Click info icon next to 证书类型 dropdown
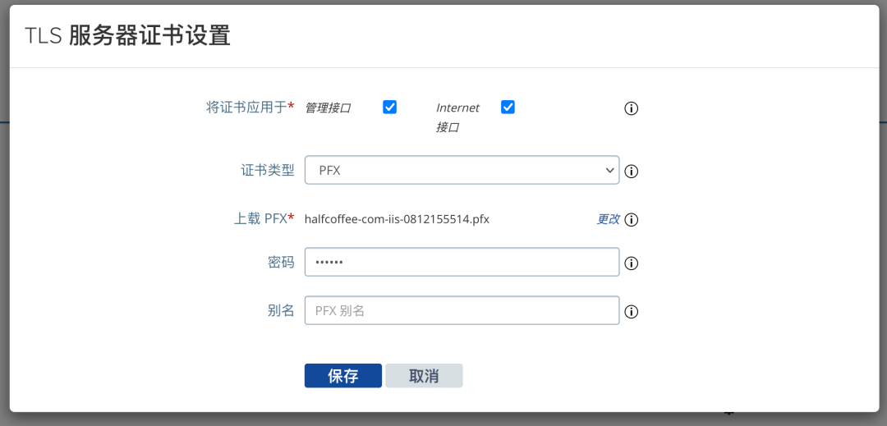 (632, 172)
